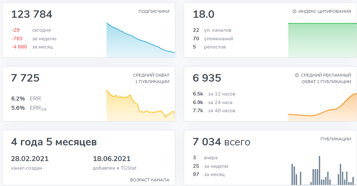357x186 pixels.
Task: Click the yellow average reach chart
Action: pos(141,105)
